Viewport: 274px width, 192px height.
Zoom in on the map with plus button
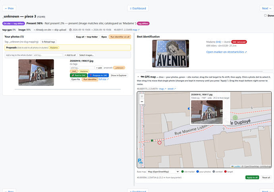click(142, 96)
